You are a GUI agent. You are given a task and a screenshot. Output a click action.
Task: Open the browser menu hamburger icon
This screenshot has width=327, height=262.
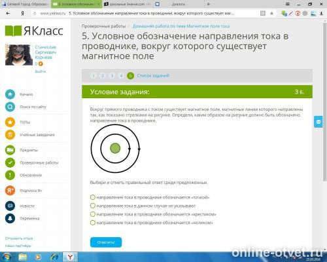(288, 4)
